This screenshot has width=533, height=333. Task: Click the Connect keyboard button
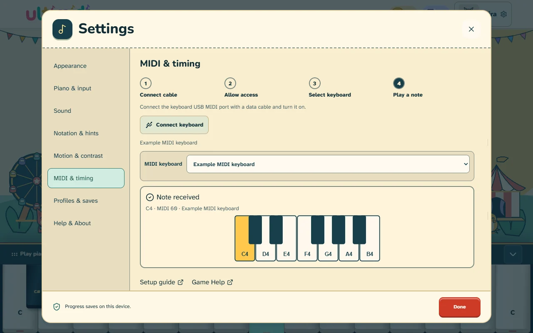[x=174, y=125]
